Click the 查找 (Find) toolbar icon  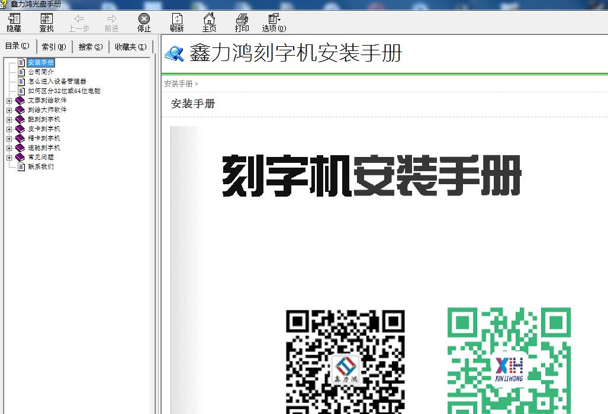46,23
